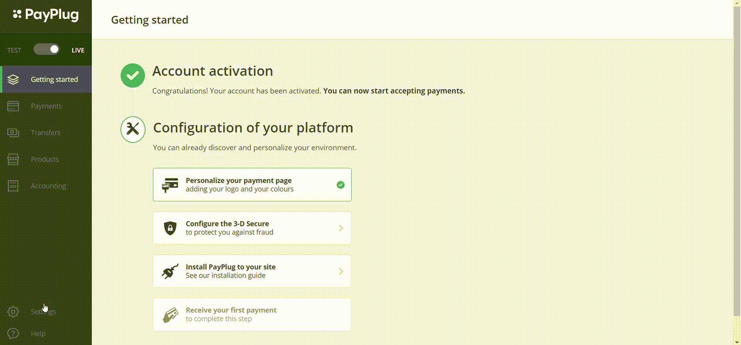Image resolution: width=741 pixels, height=345 pixels.
Task: Click the Getting started layers icon
Action: (13, 79)
